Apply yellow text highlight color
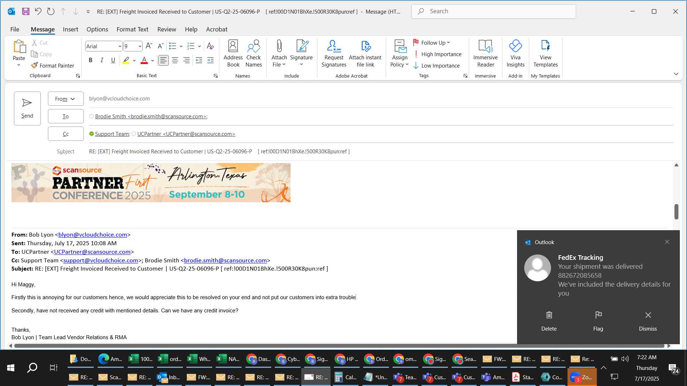This screenshot has height=386, width=687. click(x=126, y=60)
